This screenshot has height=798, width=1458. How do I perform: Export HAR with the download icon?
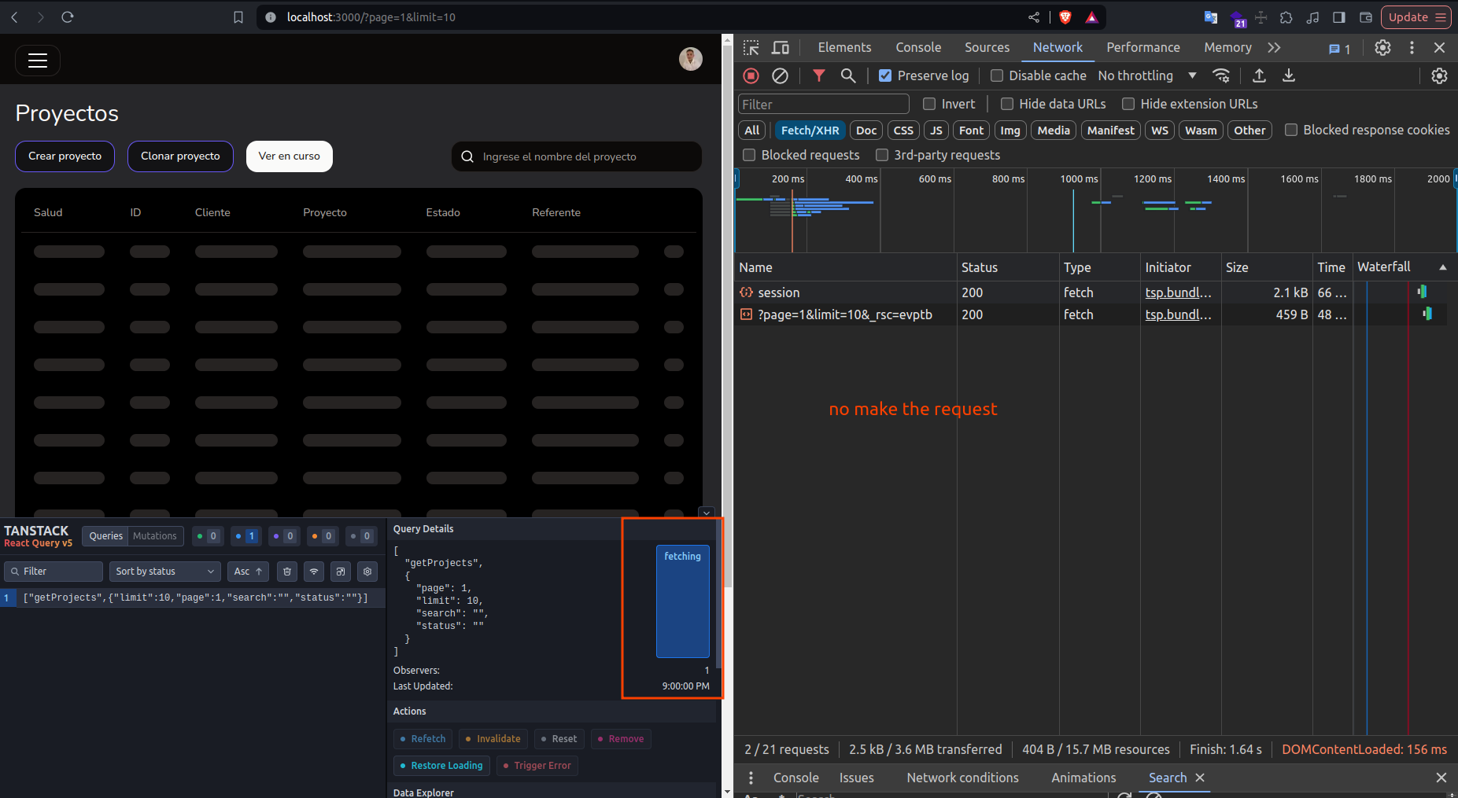1289,75
